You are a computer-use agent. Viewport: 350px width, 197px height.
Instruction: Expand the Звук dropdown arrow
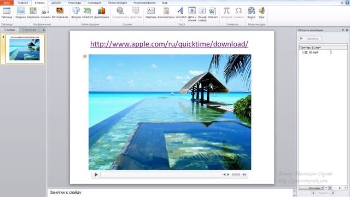261,20
